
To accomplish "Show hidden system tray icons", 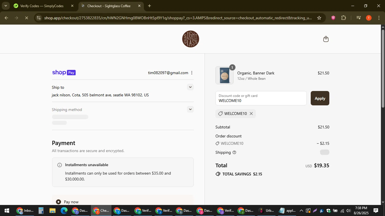I will (x=301, y=211).
